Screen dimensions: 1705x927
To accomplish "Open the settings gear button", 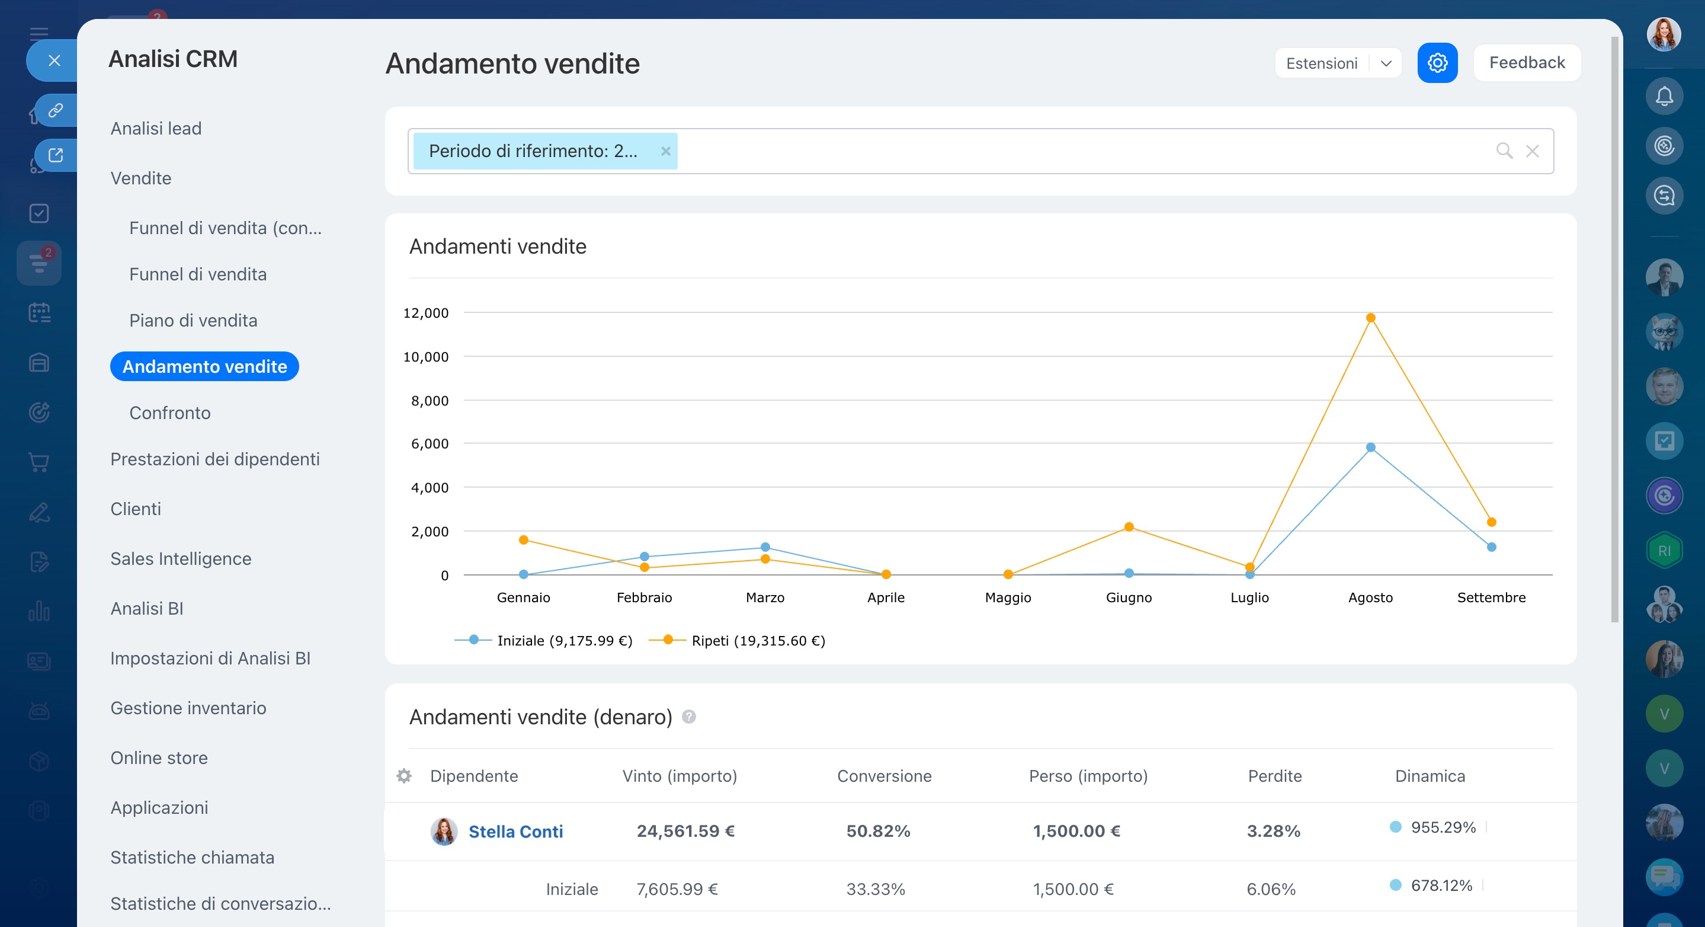I will [1437, 63].
